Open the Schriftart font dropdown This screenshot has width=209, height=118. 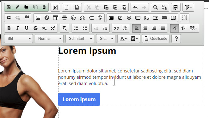coord(80,39)
